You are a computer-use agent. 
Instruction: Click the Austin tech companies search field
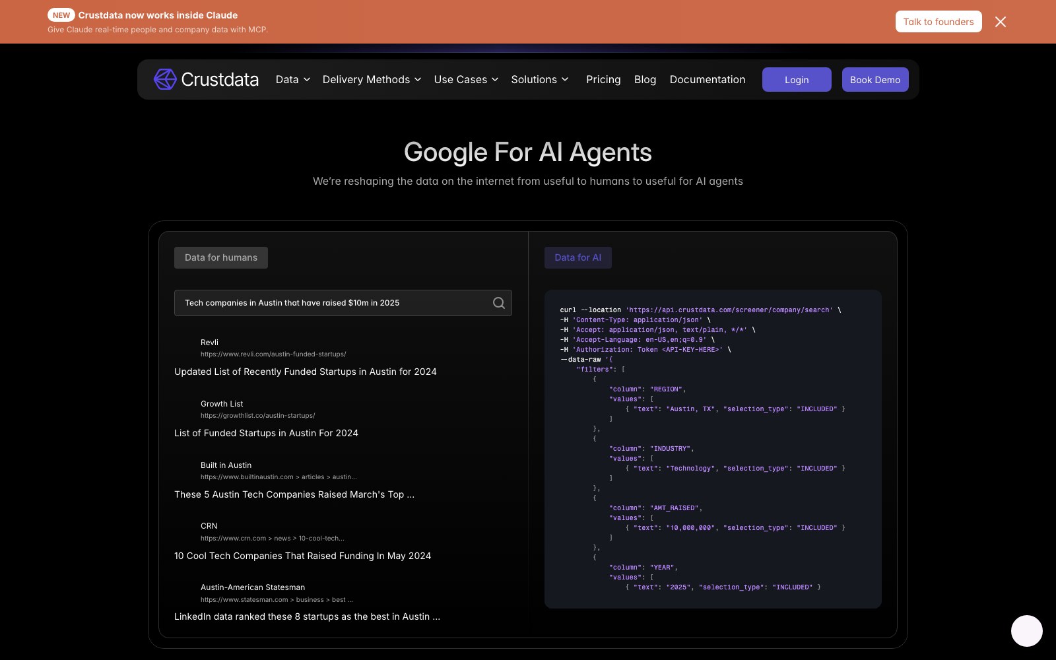click(343, 303)
